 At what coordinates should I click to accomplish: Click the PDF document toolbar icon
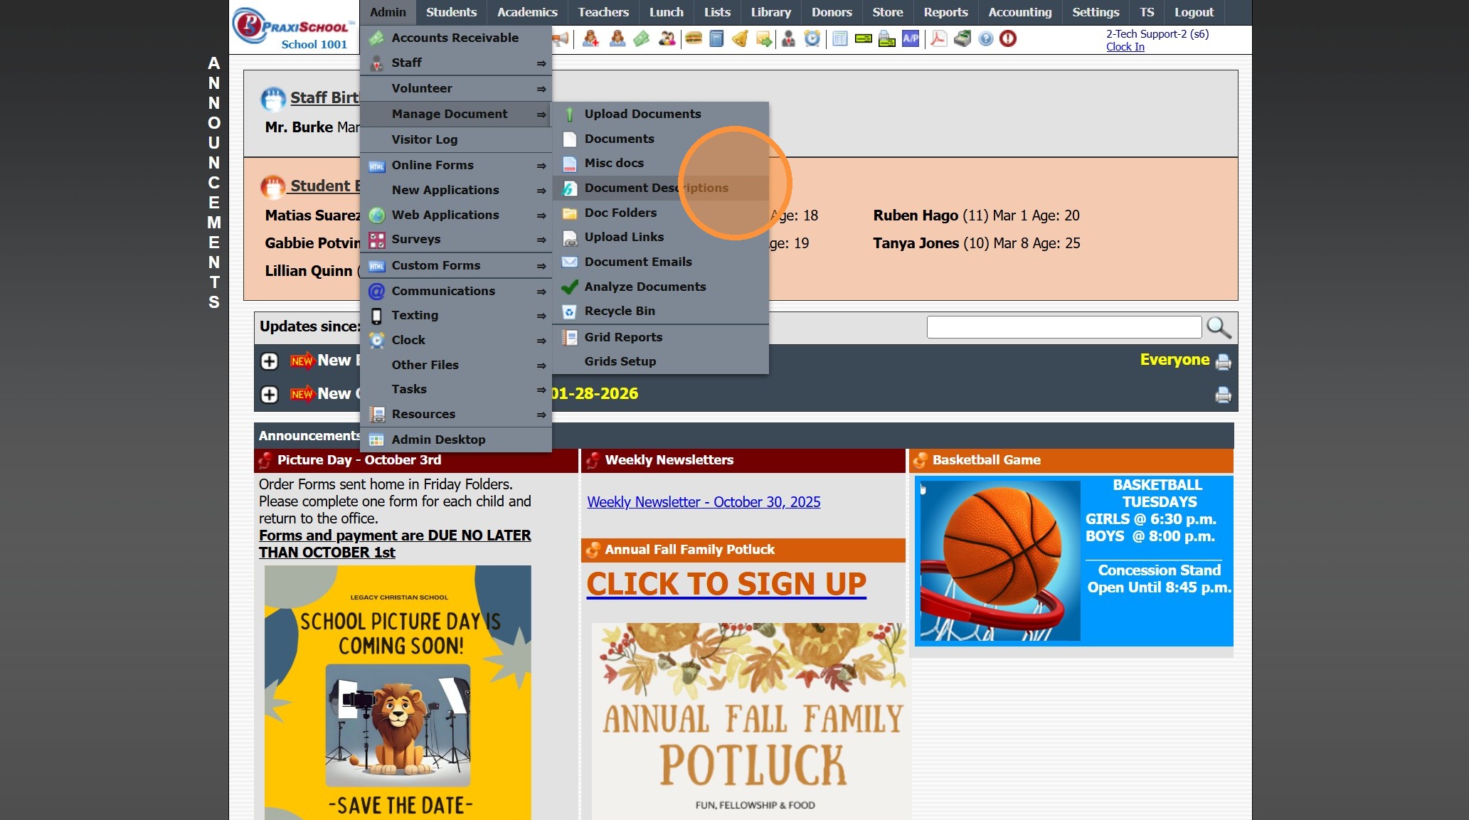pos(938,38)
